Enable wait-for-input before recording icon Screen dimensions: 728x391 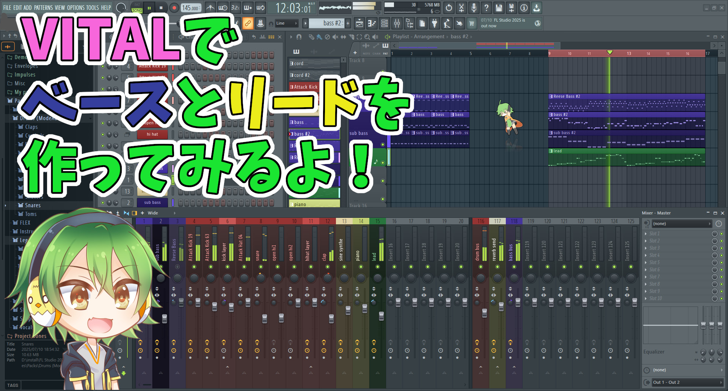pos(223,8)
